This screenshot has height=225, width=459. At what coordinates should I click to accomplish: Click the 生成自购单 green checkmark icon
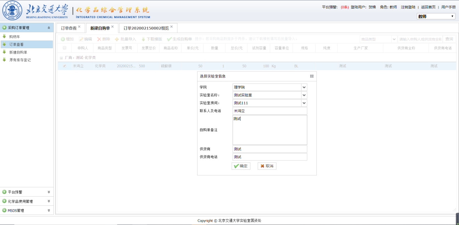(169, 39)
